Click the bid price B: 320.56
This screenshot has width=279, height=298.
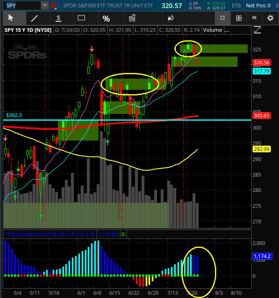coord(216,3)
